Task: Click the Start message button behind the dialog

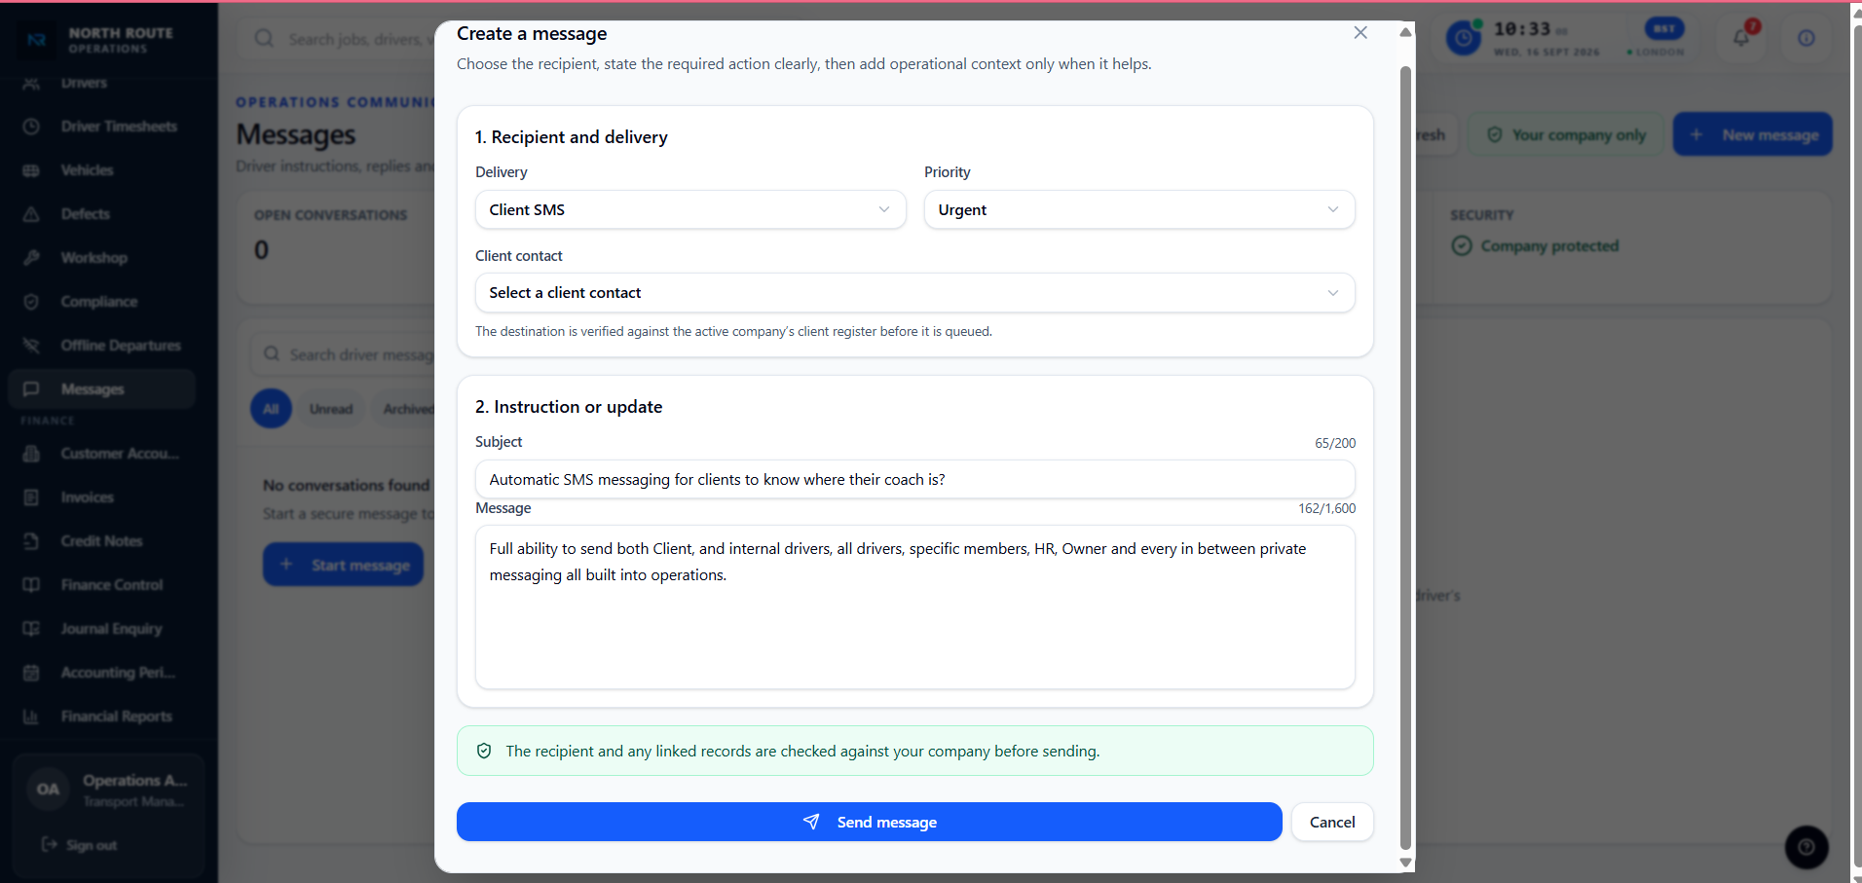Action: 343,565
